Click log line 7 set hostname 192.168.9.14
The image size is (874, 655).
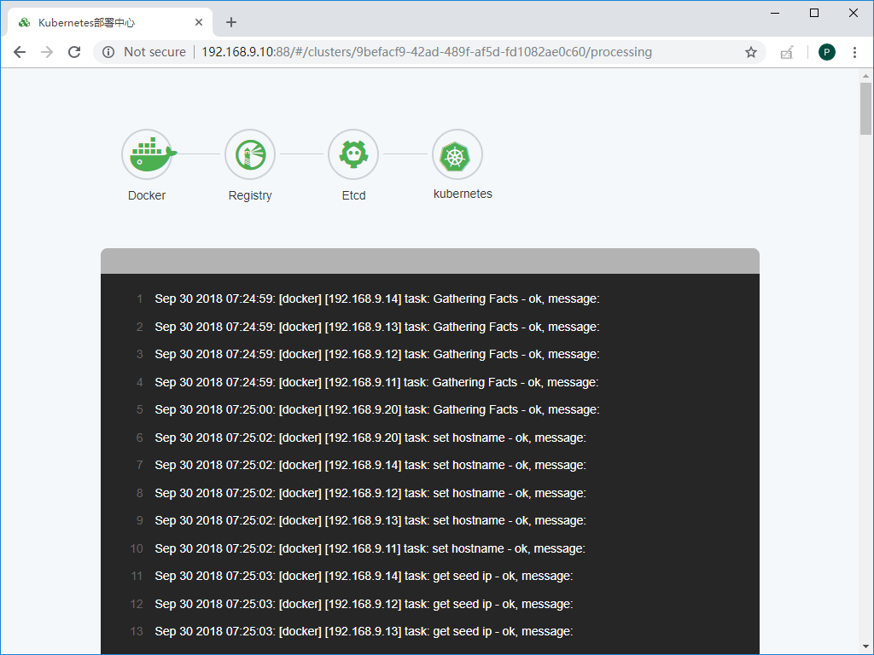click(x=370, y=465)
